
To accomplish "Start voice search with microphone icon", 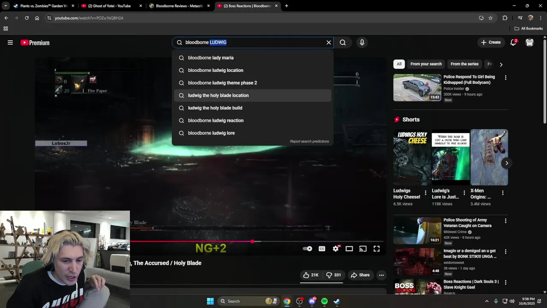I will 362,42.
